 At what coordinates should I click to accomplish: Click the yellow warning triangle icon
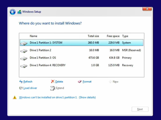15,97
